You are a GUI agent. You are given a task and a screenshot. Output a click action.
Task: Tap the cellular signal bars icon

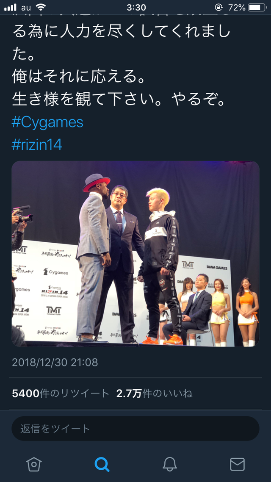click(11, 7)
